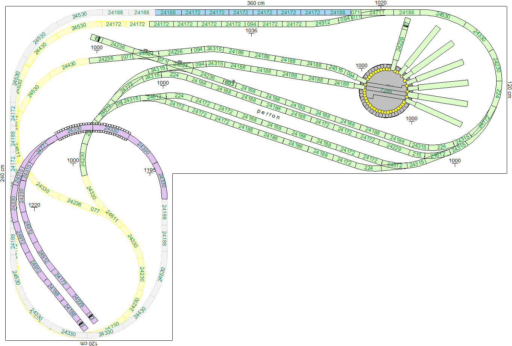
Task: Click the gray 24430 curved track
Action: pos(140,313)
